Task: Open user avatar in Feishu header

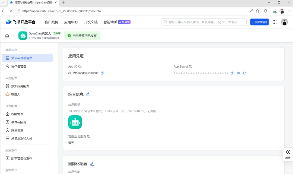Action: click(284, 22)
